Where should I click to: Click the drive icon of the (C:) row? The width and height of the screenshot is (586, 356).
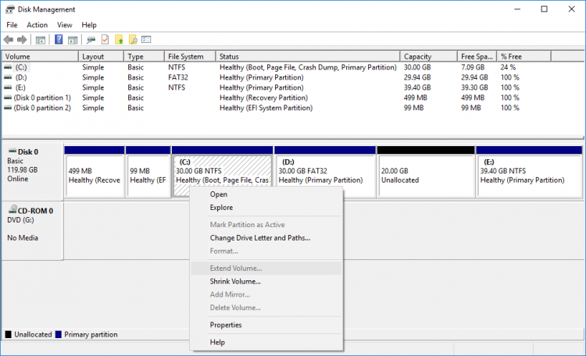coord(8,67)
